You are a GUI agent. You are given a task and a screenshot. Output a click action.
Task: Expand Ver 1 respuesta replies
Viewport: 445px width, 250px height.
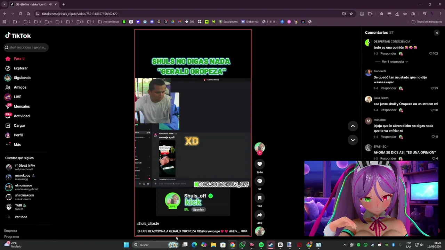(395, 61)
